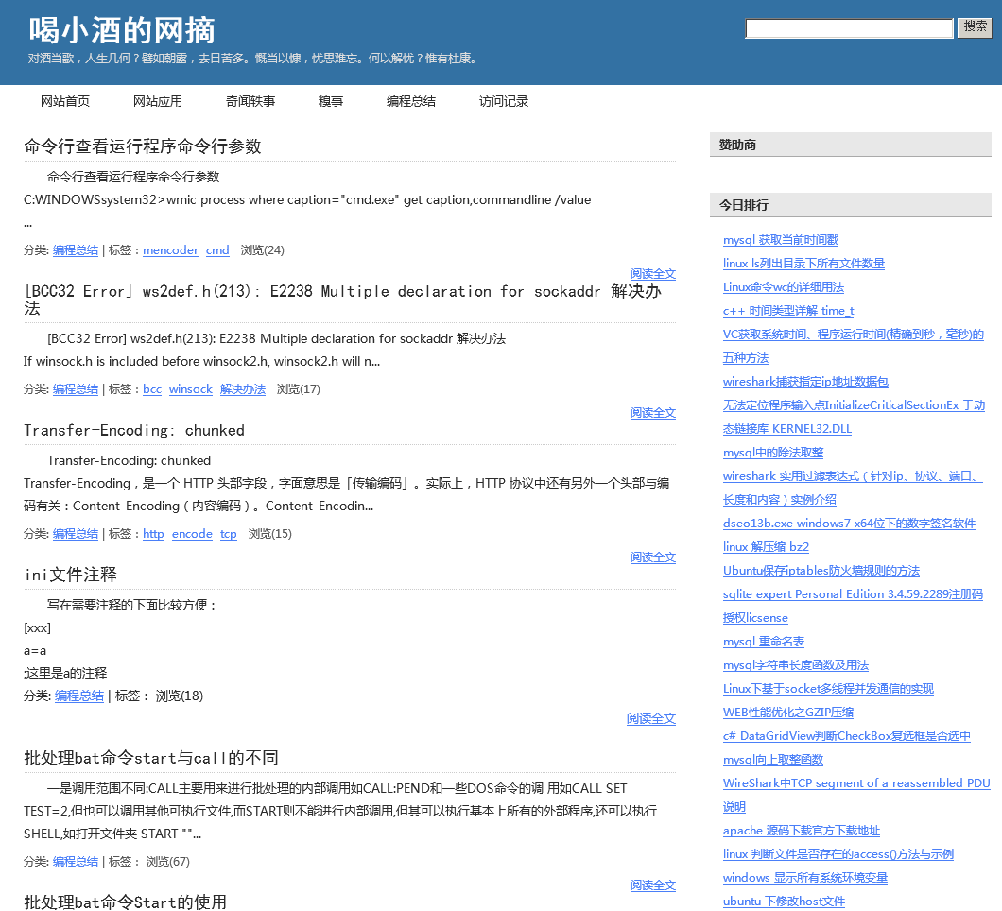Viewport: 1002px width, 911px height.
Task: Open link WEB性能优化之GZIP压缩
Action: click(788, 713)
